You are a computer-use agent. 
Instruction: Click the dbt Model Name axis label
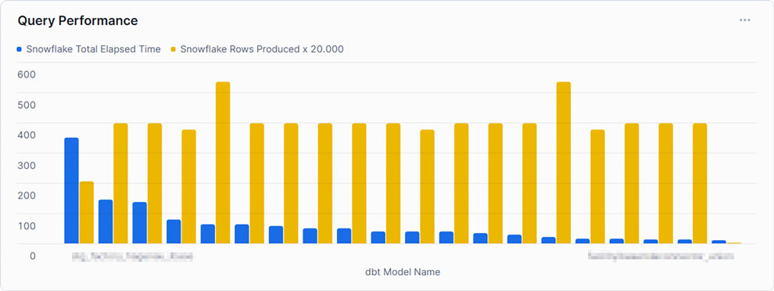pos(403,272)
